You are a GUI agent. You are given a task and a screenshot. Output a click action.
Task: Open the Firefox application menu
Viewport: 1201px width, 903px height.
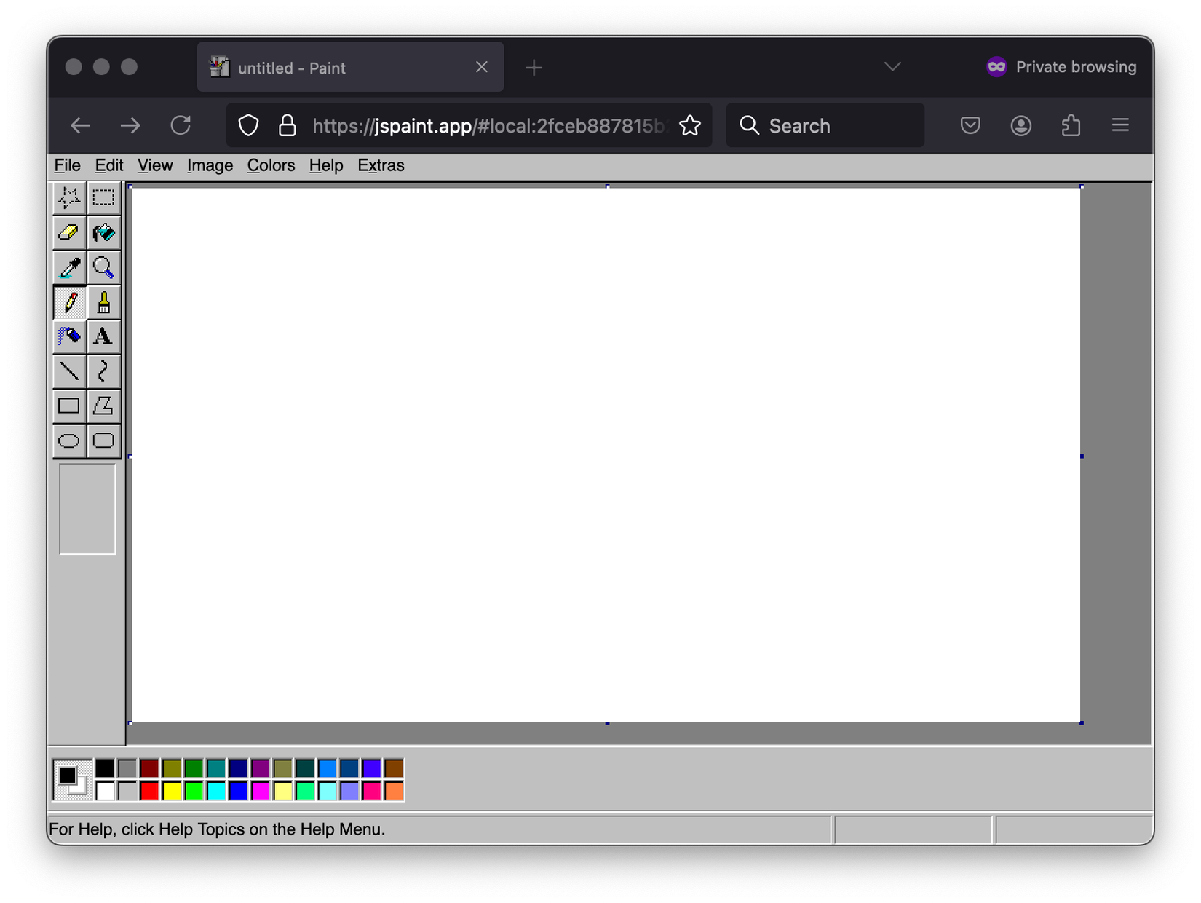[x=1119, y=125]
